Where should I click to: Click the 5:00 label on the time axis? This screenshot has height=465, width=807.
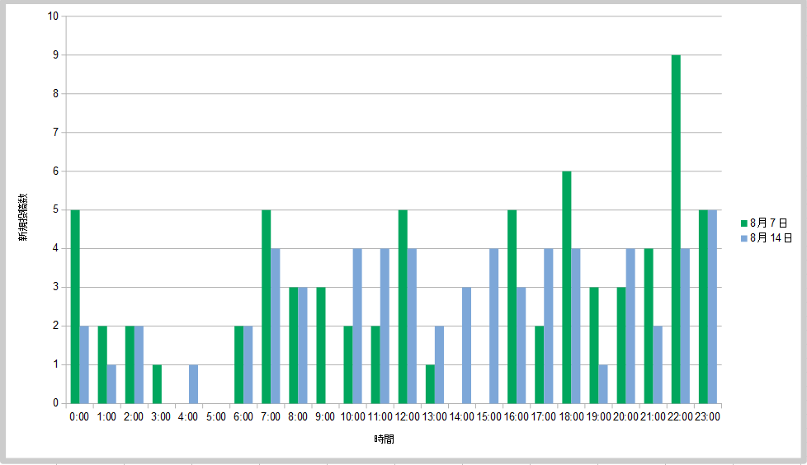tap(215, 417)
